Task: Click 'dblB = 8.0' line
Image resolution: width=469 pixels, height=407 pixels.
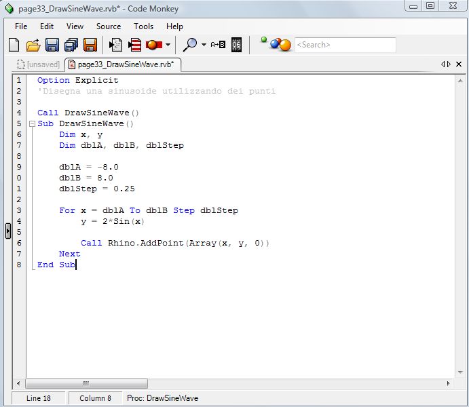Action: [86, 178]
